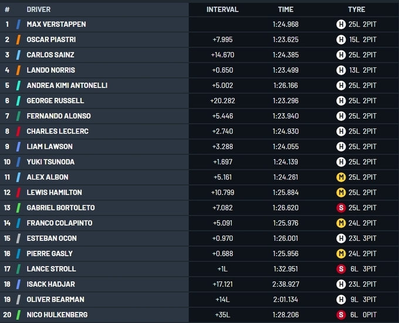Click the position number column header
This screenshot has height=323, width=399.
(x=7, y=9)
